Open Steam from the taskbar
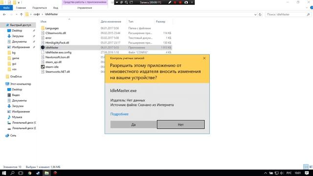Viewport: 313px width, 176px height. tap(38, 173)
